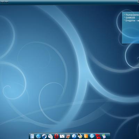This screenshot has width=139, height=139.
Task: Open the green spreadsheet note dock icon
Action: (104, 136)
